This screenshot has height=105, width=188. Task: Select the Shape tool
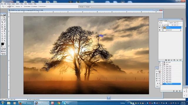tap(5, 36)
